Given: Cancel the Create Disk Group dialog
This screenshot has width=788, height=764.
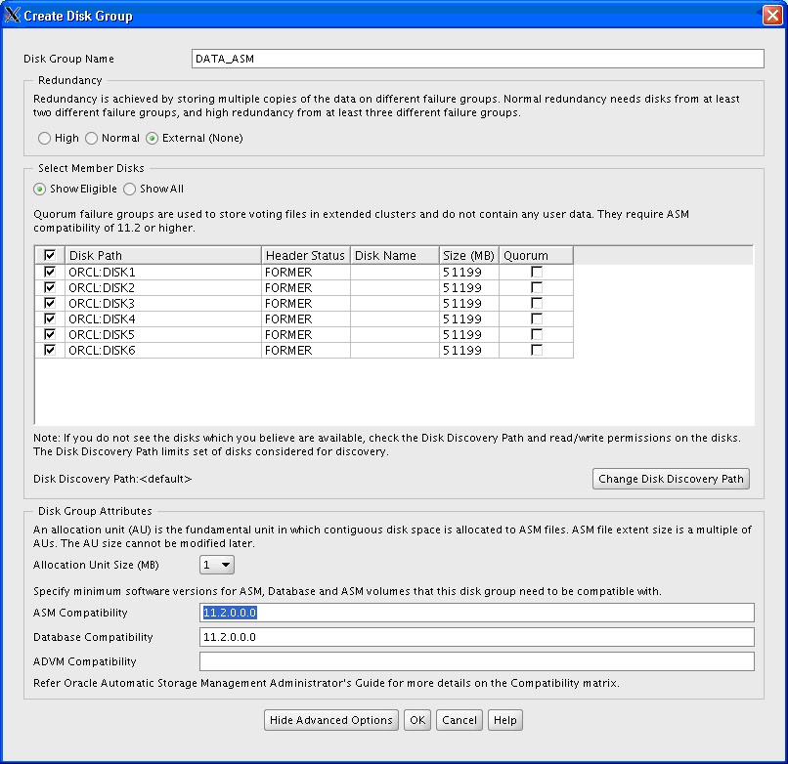Looking at the screenshot, I should [459, 720].
